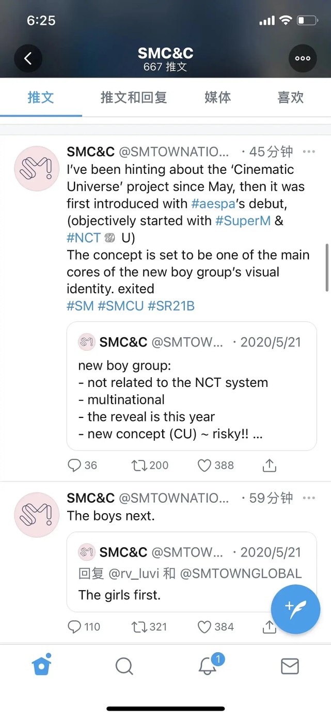331x718 pixels.
Task: Reply to the 'The boys next.' tweet
Action: click(75, 627)
